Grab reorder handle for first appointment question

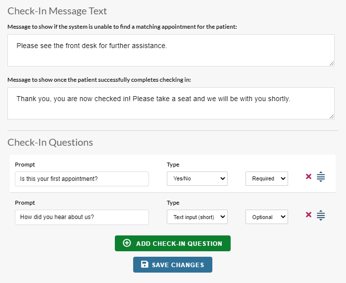[321, 177]
